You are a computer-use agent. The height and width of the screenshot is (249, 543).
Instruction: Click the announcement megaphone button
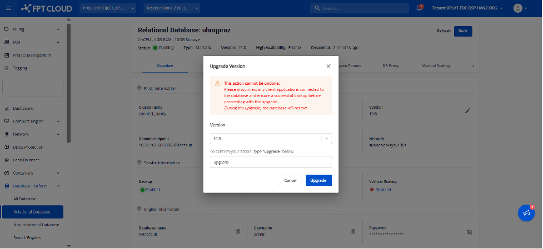coord(526,213)
